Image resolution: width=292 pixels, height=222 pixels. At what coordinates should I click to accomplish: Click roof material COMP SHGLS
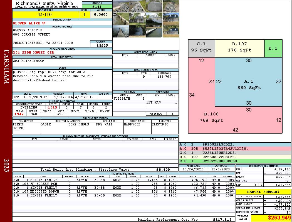click(x=79, y=125)
